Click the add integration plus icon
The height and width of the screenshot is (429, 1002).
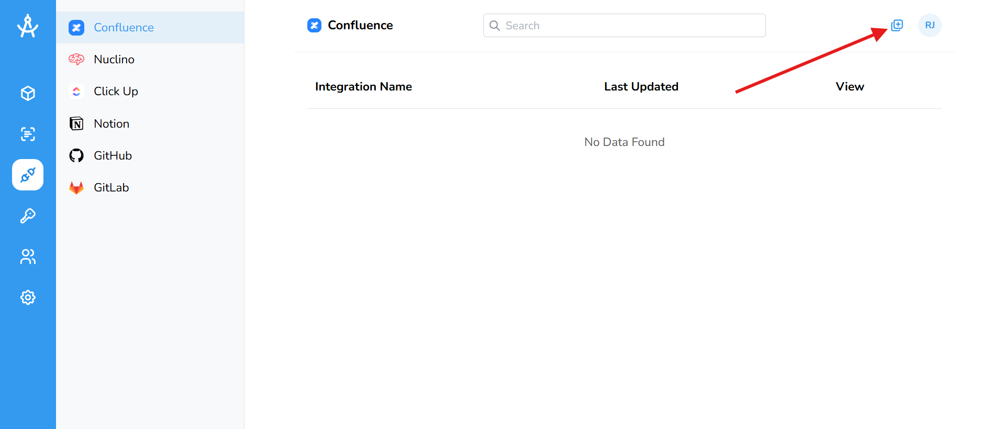[x=897, y=25]
